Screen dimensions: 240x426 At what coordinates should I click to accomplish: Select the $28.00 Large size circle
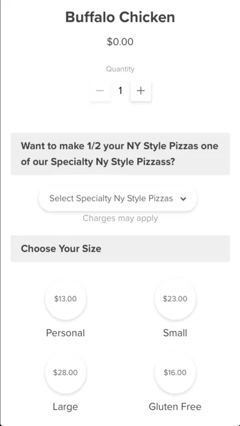point(66,372)
